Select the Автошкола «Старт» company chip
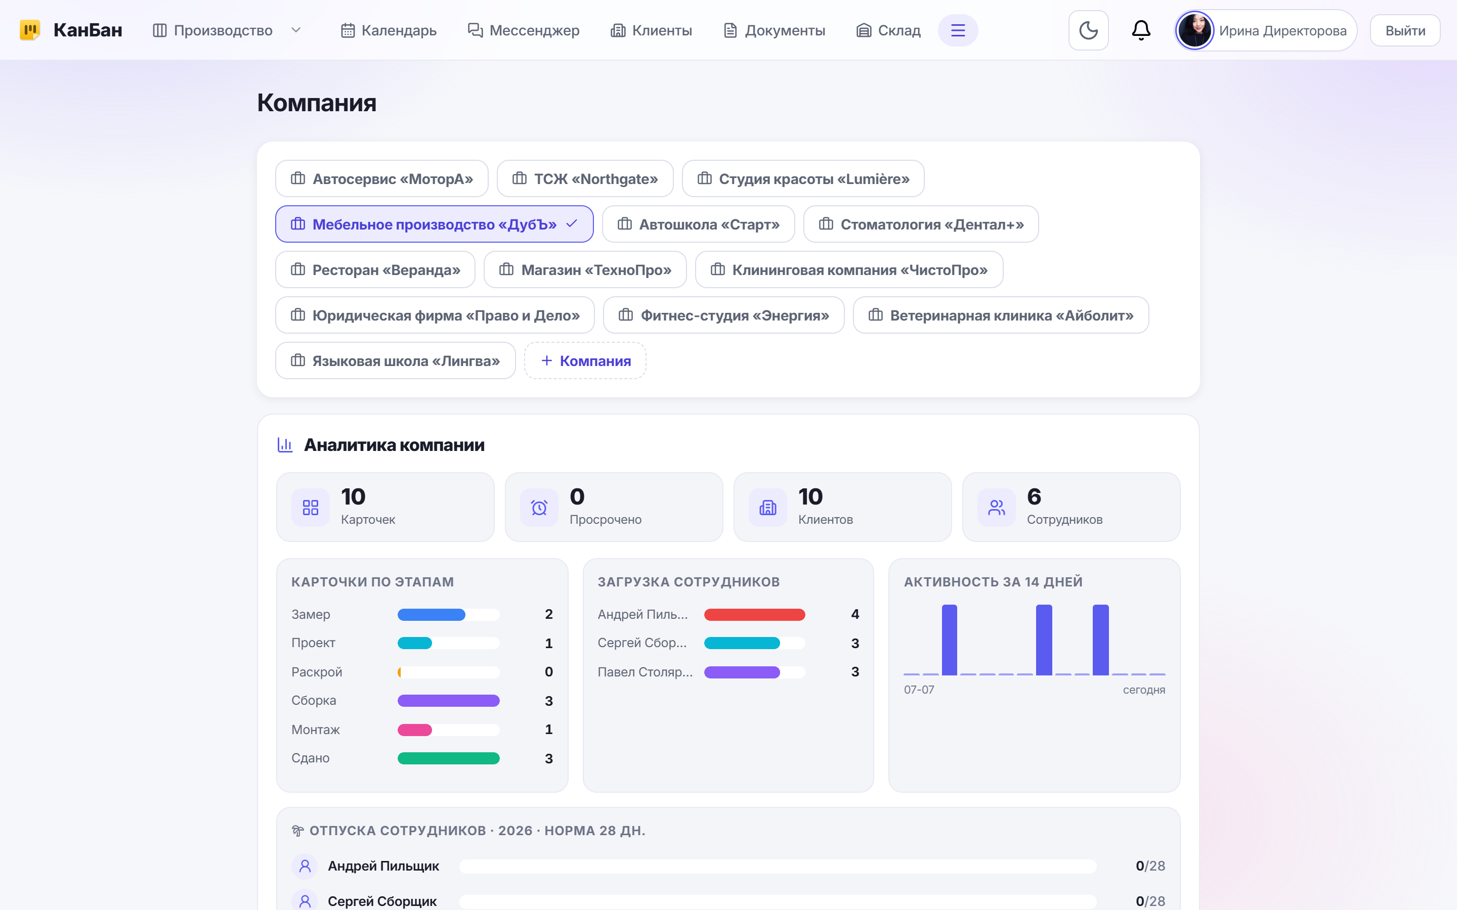This screenshot has height=910, width=1457. (x=698, y=224)
